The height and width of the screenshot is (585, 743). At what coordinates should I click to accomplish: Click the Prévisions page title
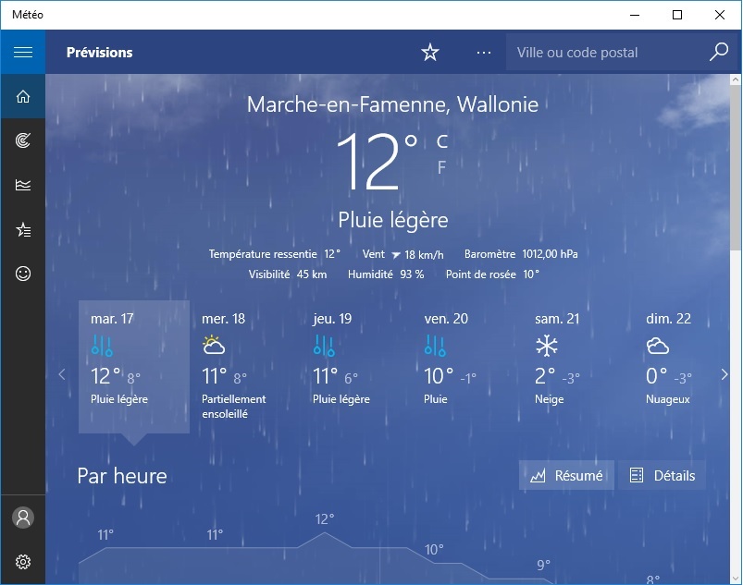(100, 52)
